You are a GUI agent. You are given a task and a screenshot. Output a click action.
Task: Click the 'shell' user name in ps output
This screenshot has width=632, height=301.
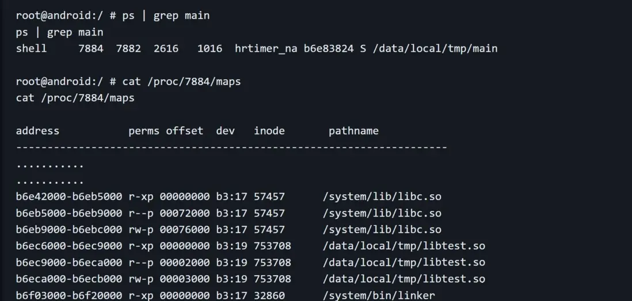coord(32,49)
